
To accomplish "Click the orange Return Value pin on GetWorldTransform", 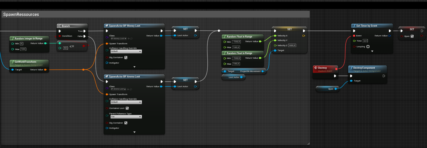I will [x=45, y=70].
